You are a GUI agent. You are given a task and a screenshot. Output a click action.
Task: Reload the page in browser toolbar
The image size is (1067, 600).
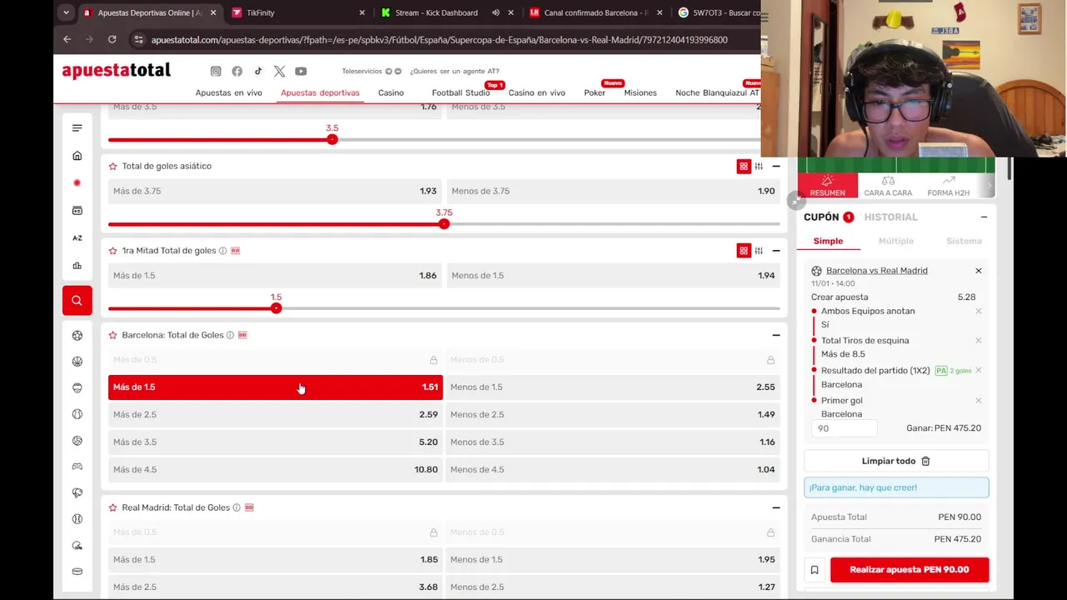(x=112, y=39)
